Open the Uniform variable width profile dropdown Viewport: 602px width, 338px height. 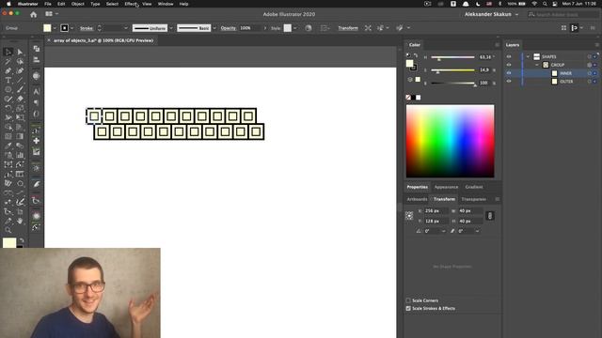click(171, 28)
